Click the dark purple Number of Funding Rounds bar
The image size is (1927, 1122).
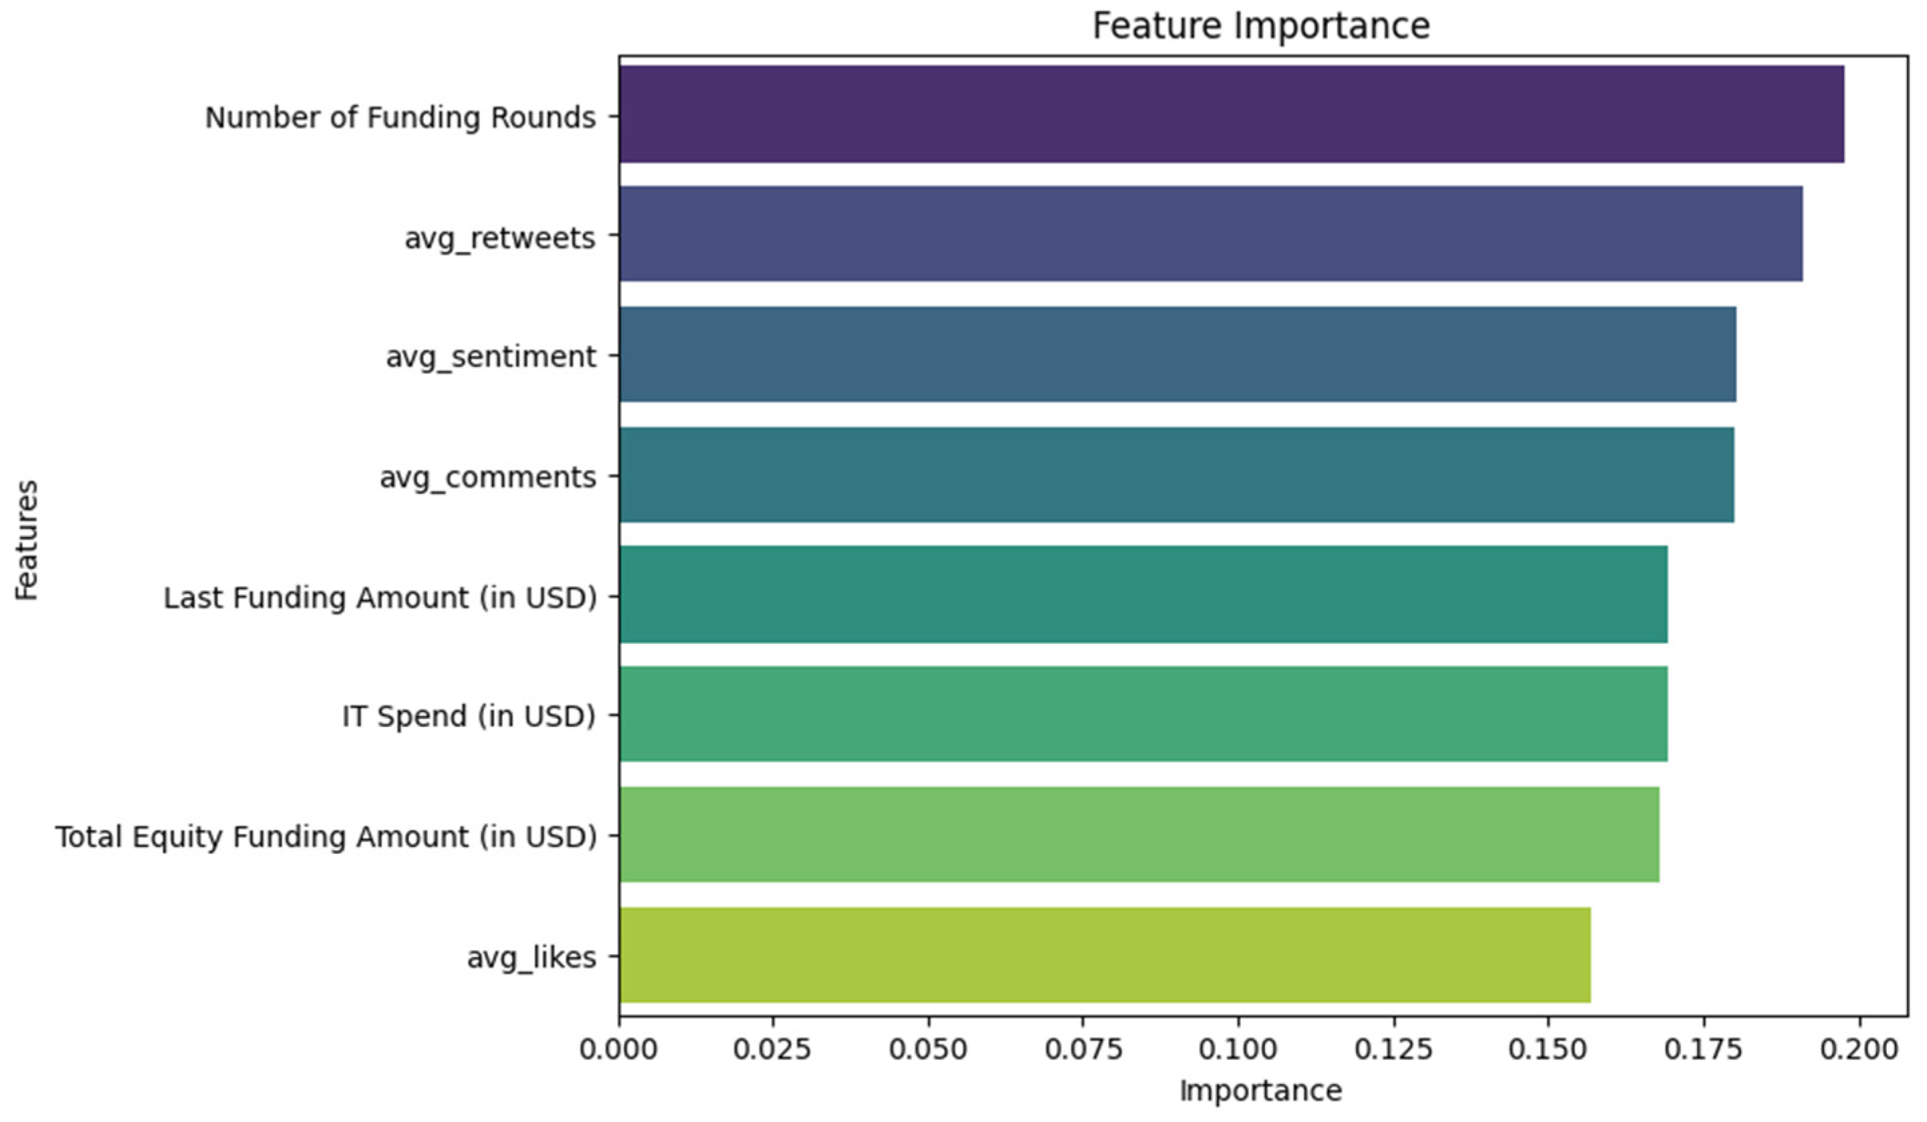pos(1231,114)
